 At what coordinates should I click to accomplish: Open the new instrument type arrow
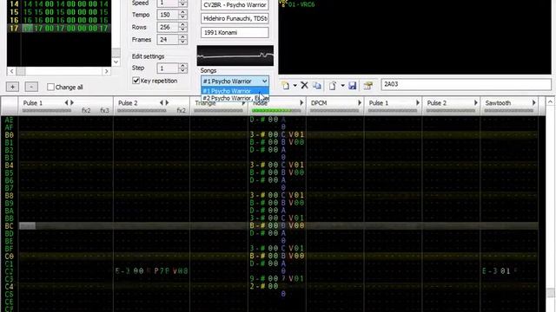[x=295, y=86]
